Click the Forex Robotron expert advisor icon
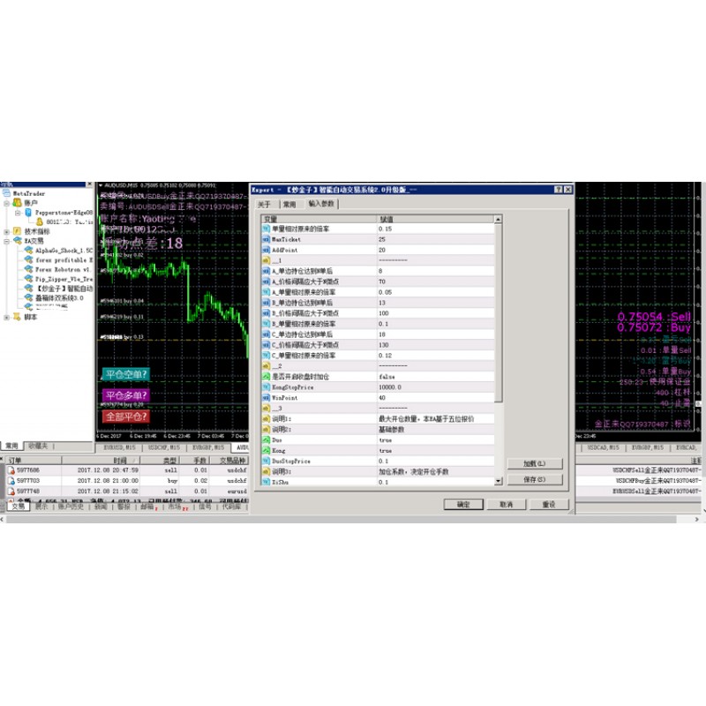The height and width of the screenshot is (706, 706). click(29, 269)
